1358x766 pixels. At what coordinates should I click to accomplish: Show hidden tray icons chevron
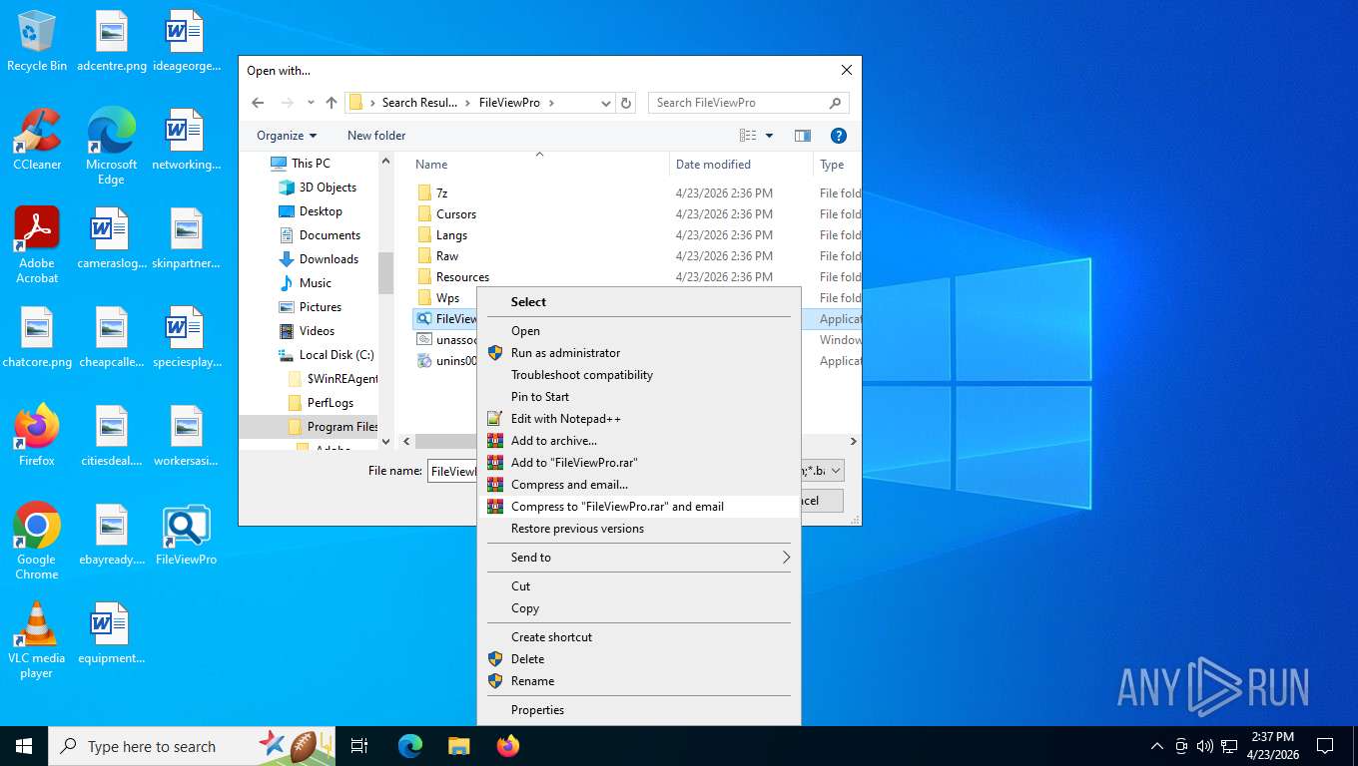1157,746
